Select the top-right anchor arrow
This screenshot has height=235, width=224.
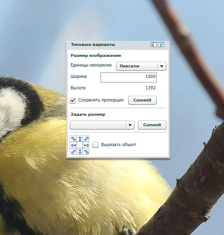pos(86,139)
